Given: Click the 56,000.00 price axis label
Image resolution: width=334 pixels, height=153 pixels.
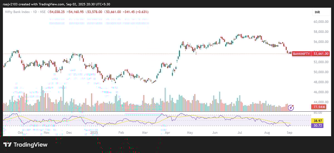Looking at the screenshot, I should point(321,42).
